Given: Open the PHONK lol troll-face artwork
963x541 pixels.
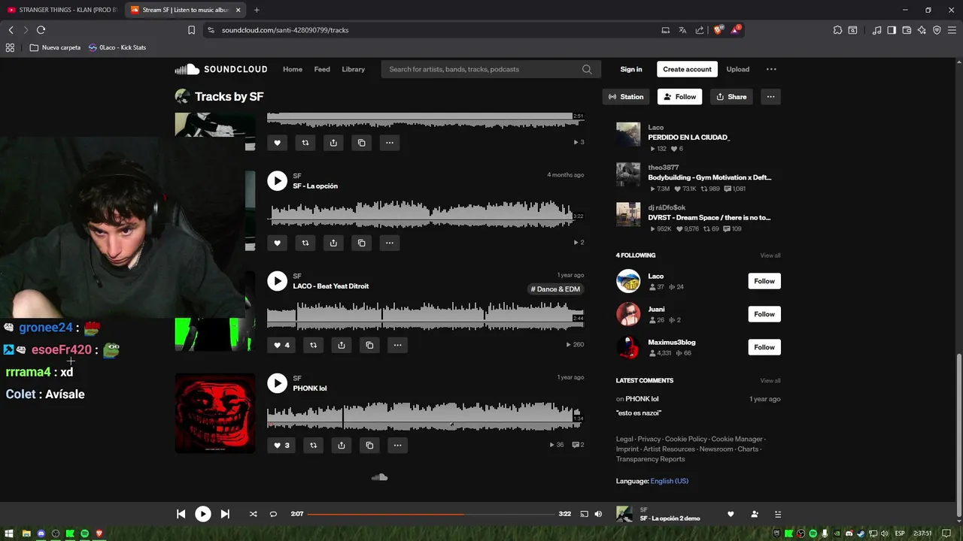Looking at the screenshot, I should coord(215,413).
